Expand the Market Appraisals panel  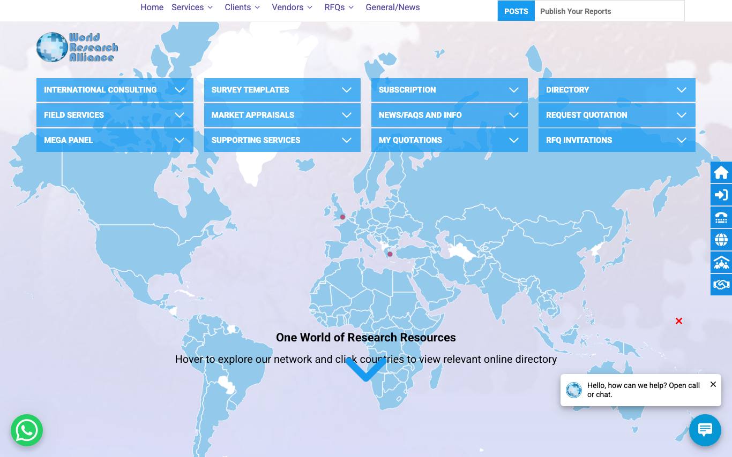282,115
